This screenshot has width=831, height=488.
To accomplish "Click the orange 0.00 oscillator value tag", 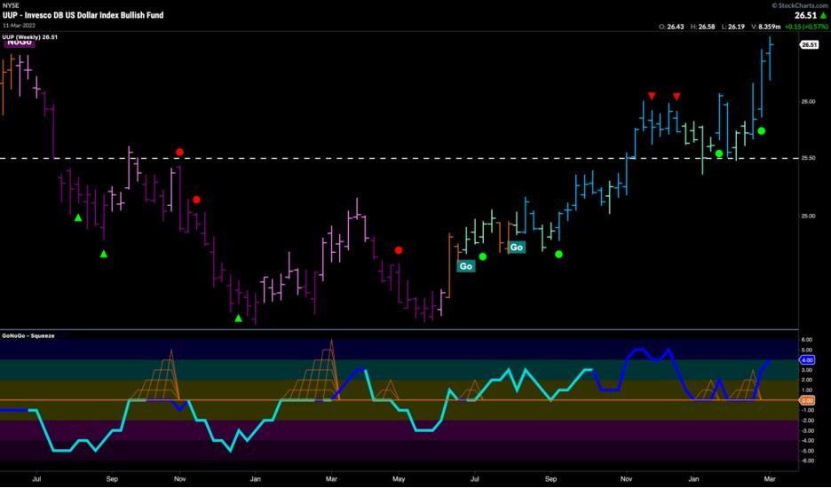I will (808, 400).
